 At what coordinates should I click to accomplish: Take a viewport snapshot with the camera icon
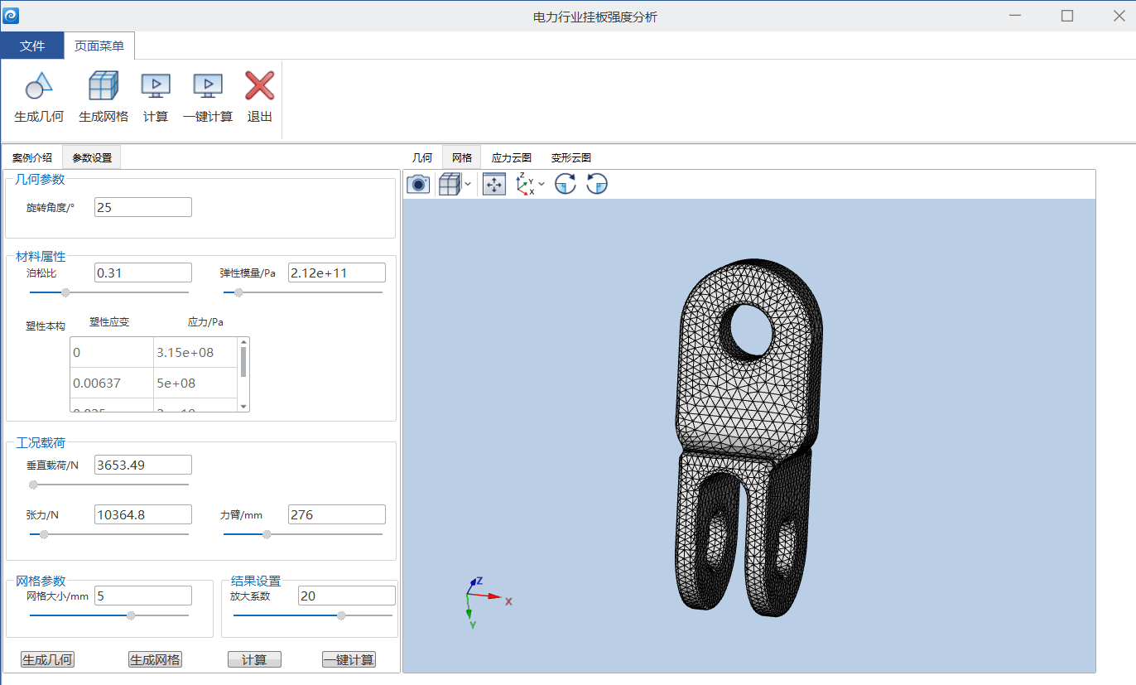(x=419, y=185)
